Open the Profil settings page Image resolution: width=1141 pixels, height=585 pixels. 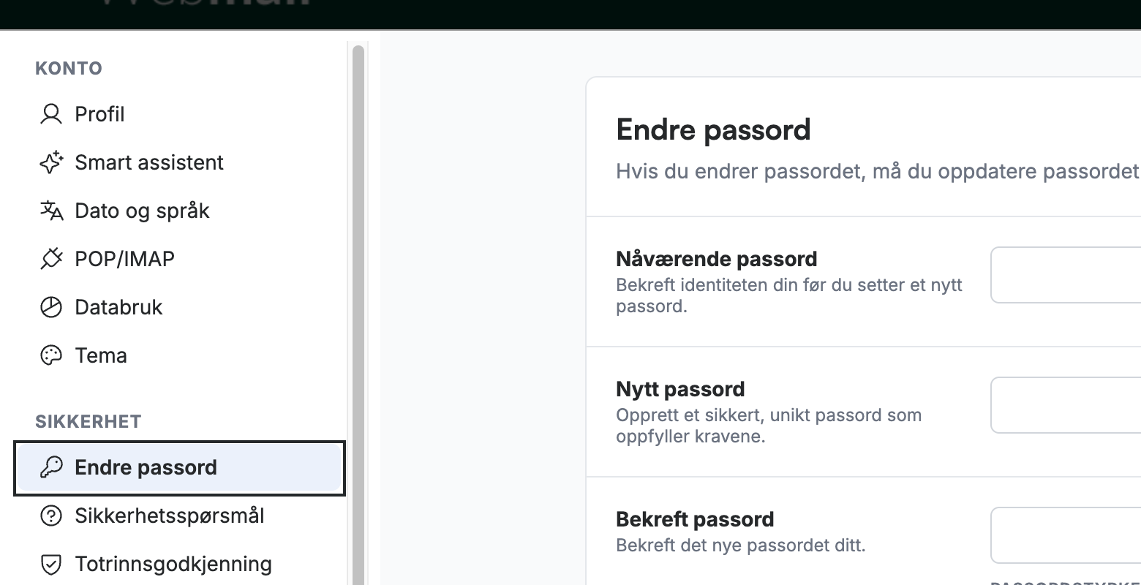click(x=179, y=114)
